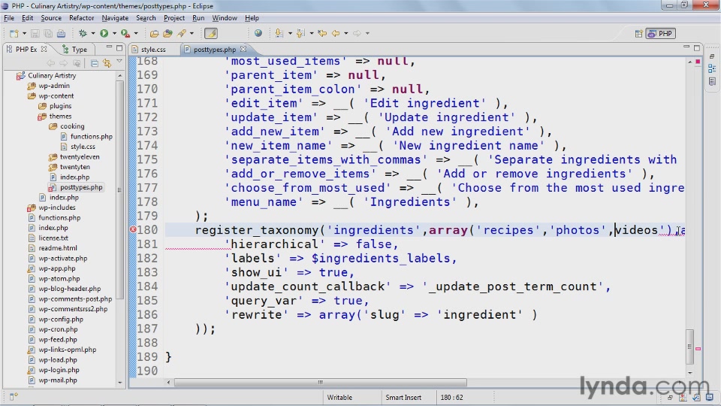Viewport: 721px width, 406px height.
Task: Select the PHP perspective button
Action: coord(661,34)
